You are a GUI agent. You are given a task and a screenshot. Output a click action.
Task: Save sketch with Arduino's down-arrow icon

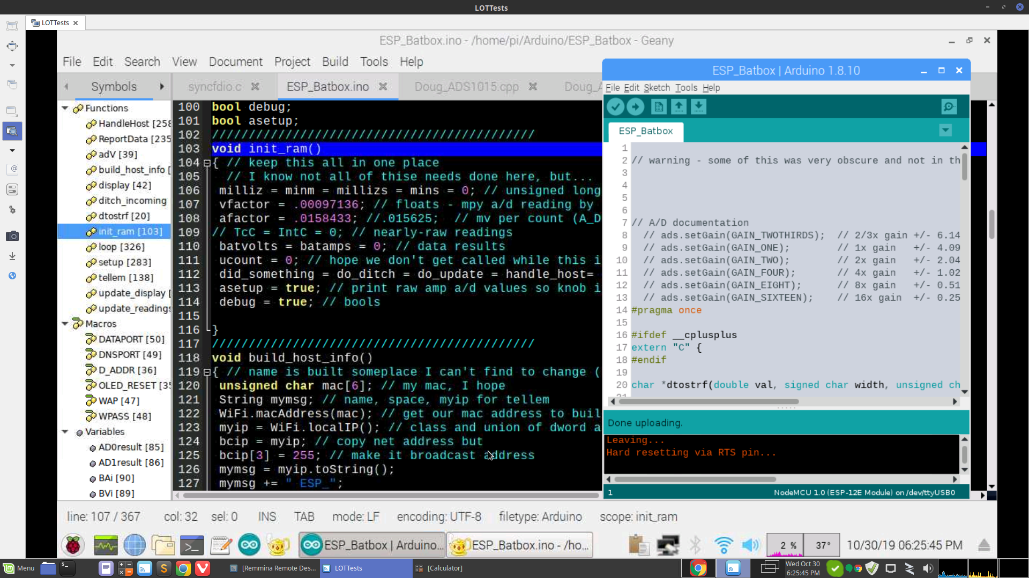698,107
